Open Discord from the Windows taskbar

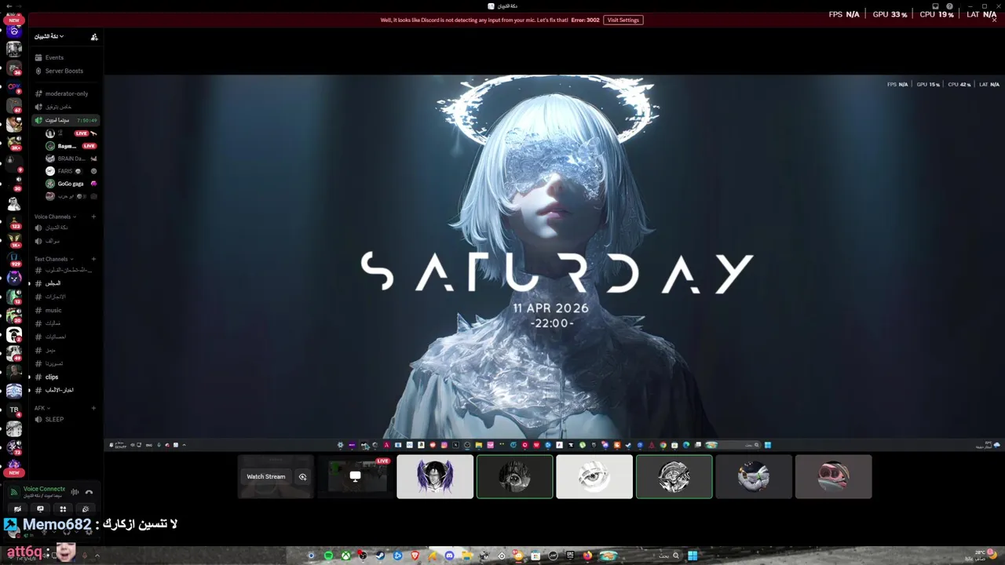[x=449, y=556]
